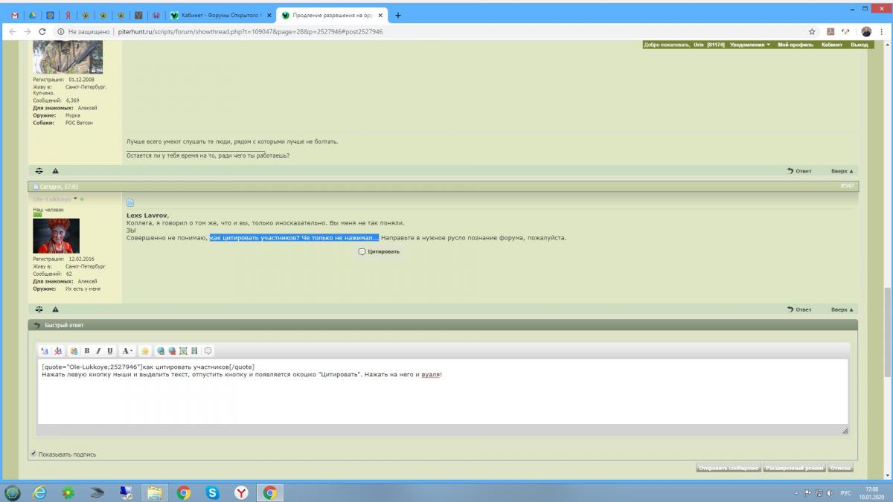Insert a link using the globe icon
This screenshot has height=502, width=893.
(161, 351)
